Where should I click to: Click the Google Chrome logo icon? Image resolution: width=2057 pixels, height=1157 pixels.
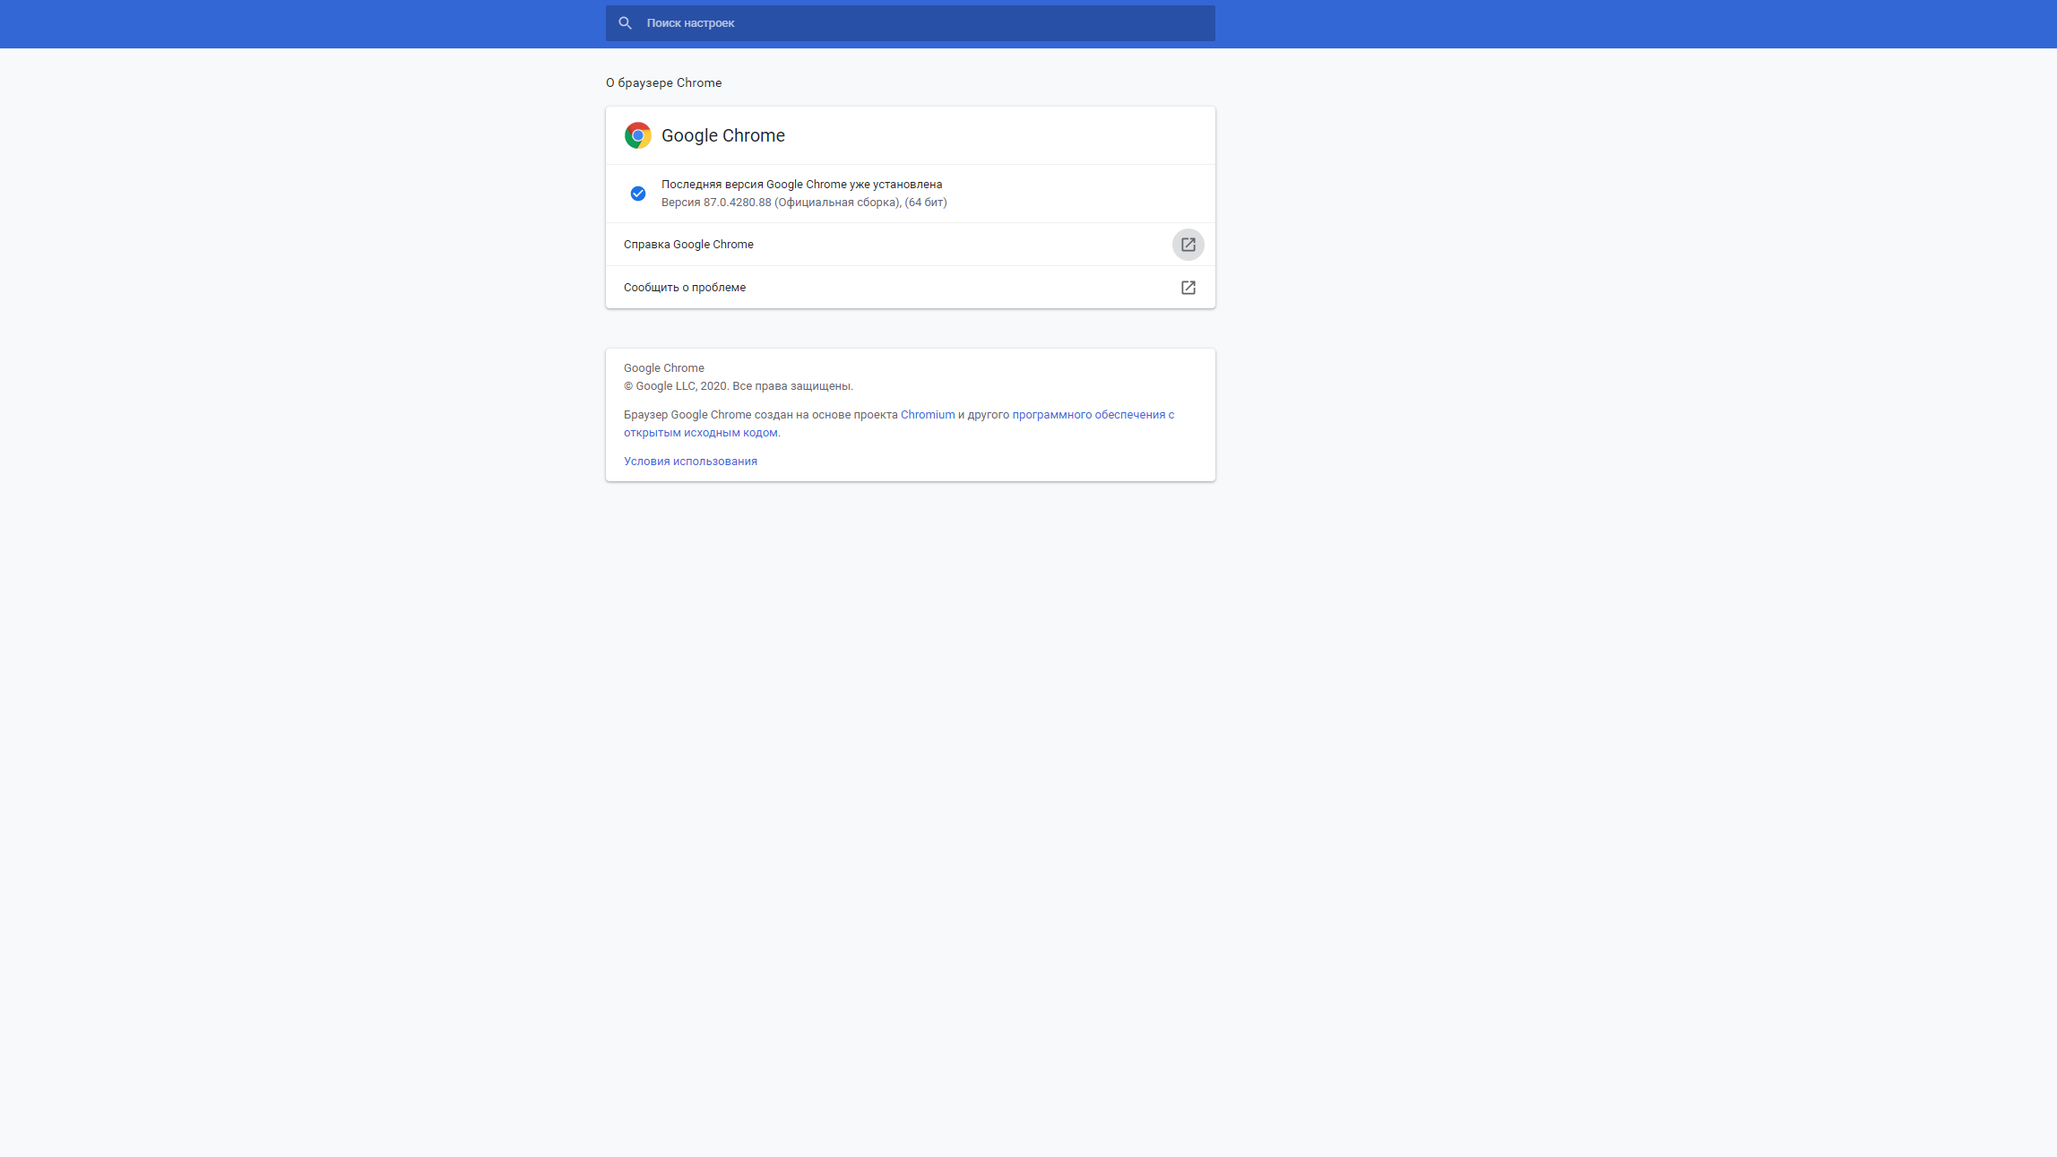tap(638, 135)
